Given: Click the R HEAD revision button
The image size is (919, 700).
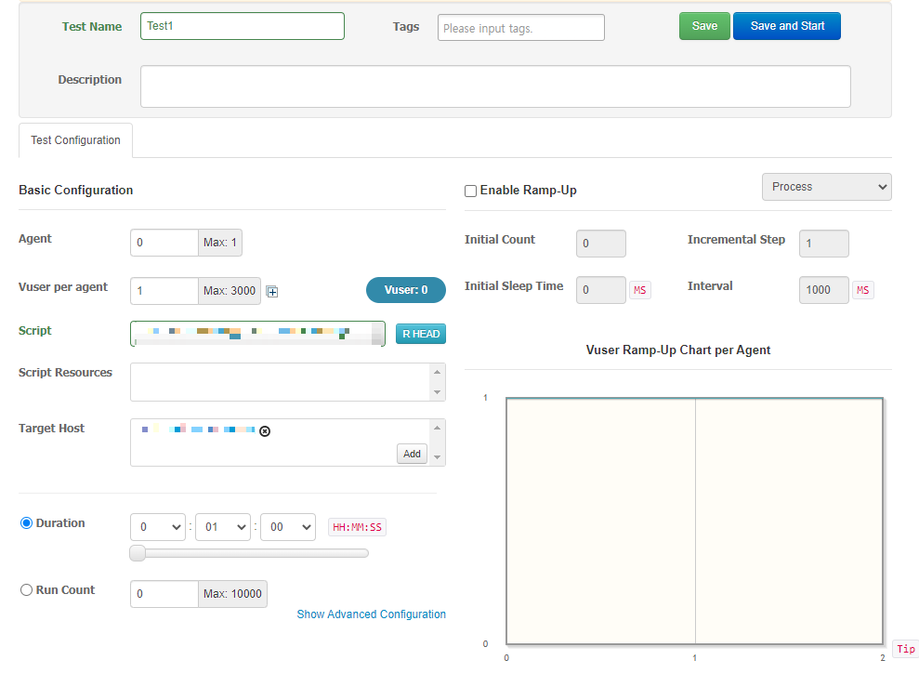Looking at the screenshot, I should pyautogui.click(x=421, y=334).
